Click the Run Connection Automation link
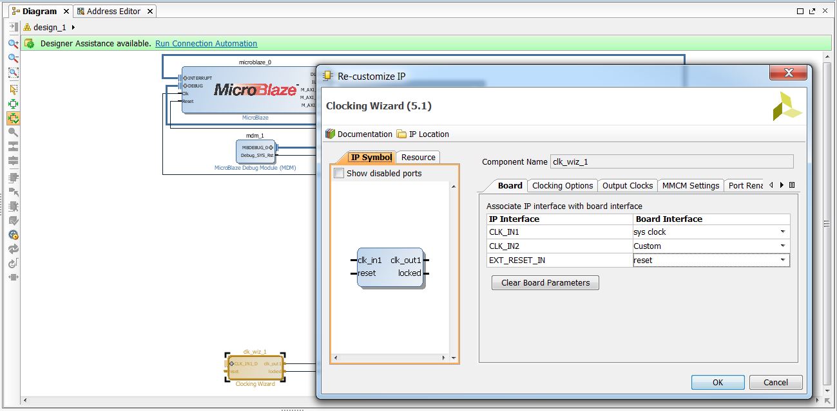837x411 pixels. click(206, 44)
